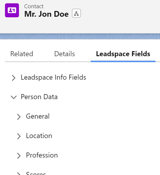160x175 pixels.
Task: Open the contact hierarchy view icon
Action: click(x=76, y=13)
